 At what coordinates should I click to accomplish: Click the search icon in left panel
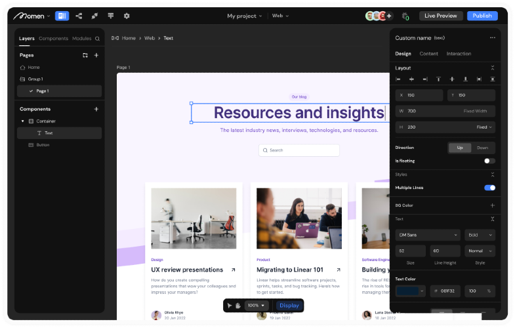(x=97, y=39)
